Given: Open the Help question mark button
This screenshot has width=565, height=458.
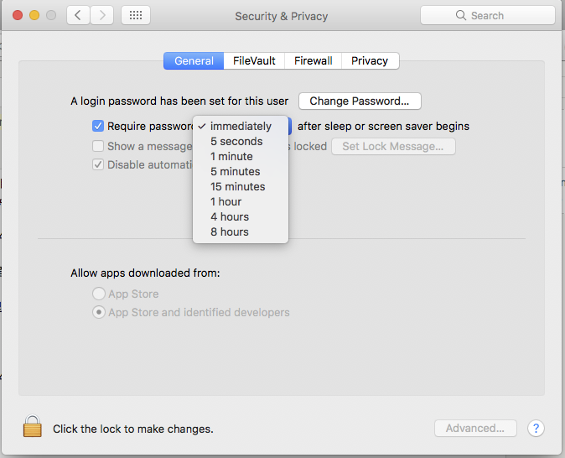Looking at the screenshot, I should pyautogui.click(x=536, y=429).
